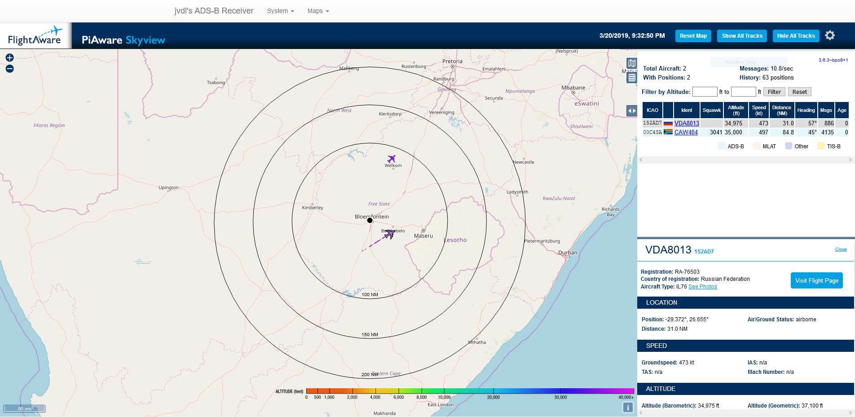Click the minimum altitude filter field
Image resolution: width=855 pixels, height=417 pixels.
click(x=705, y=92)
